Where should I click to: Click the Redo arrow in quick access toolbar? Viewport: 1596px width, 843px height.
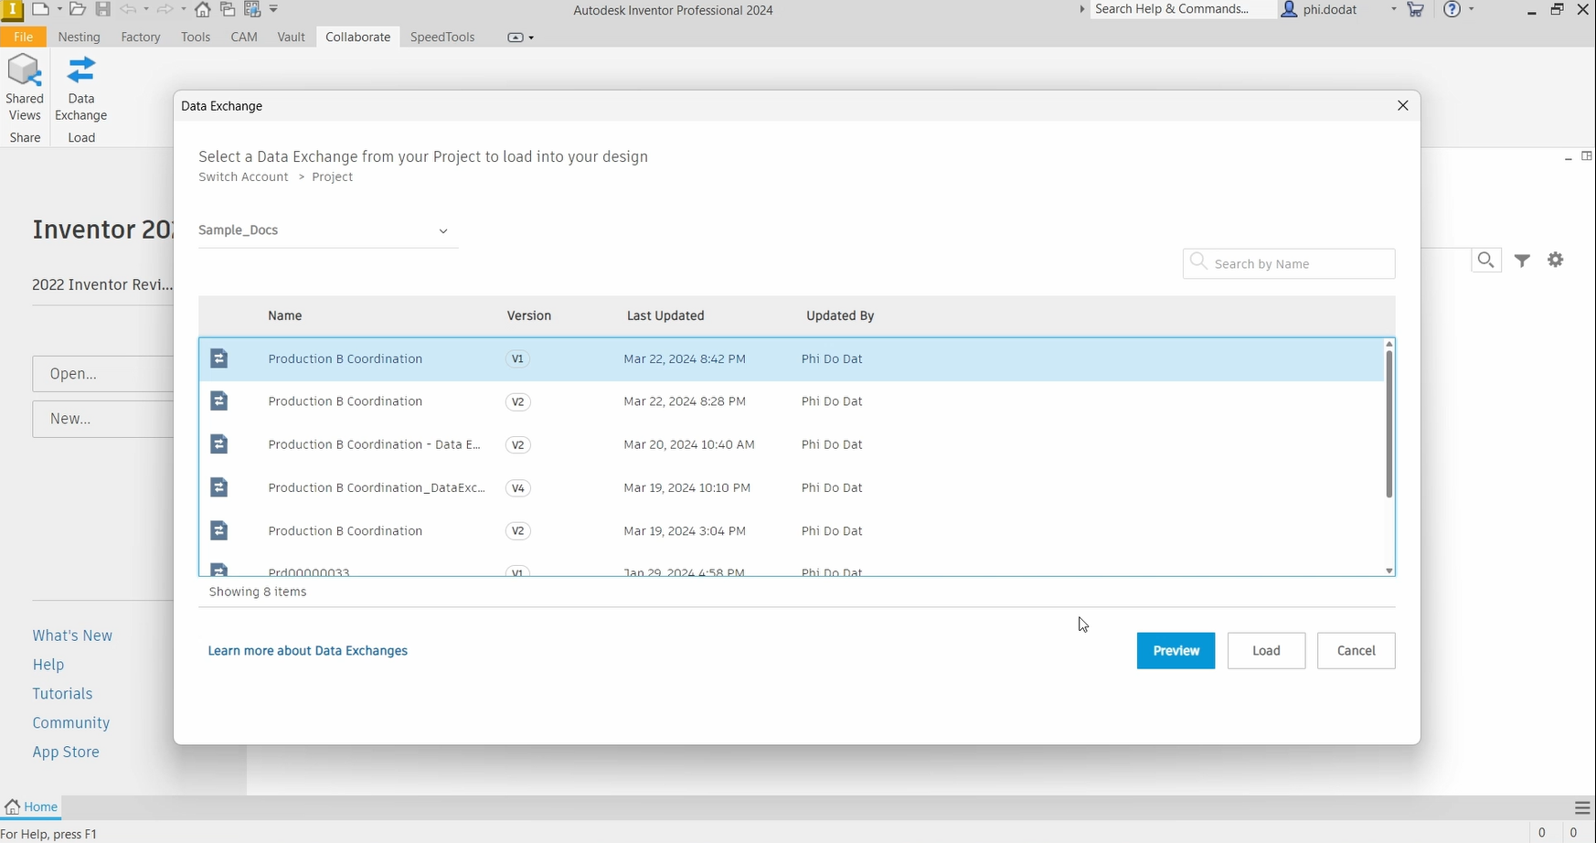point(165,9)
